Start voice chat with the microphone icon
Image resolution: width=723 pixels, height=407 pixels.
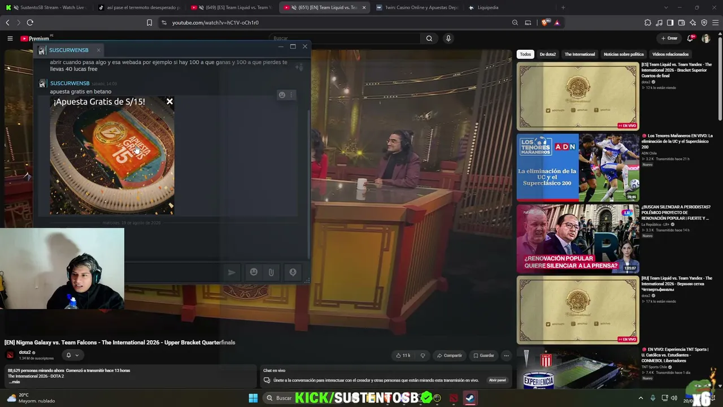click(x=293, y=272)
